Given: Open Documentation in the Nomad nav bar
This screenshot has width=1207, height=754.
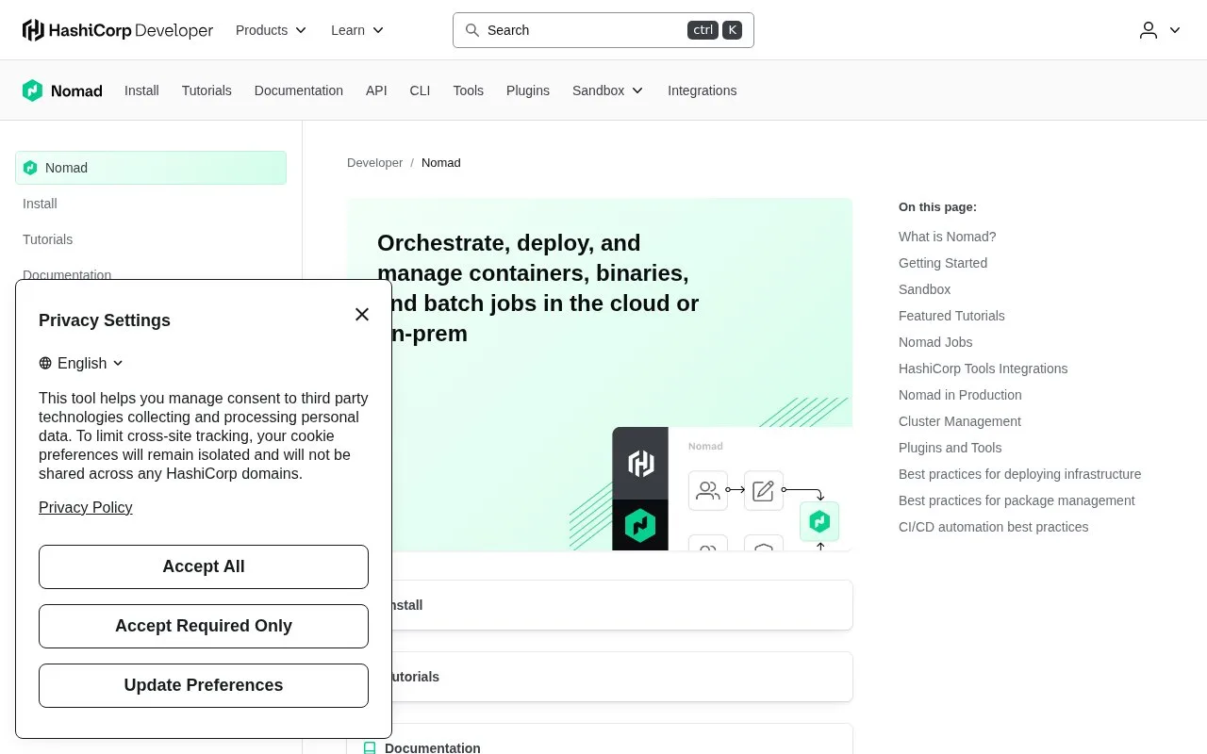Looking at the screenshot, I should click(299, 90).
